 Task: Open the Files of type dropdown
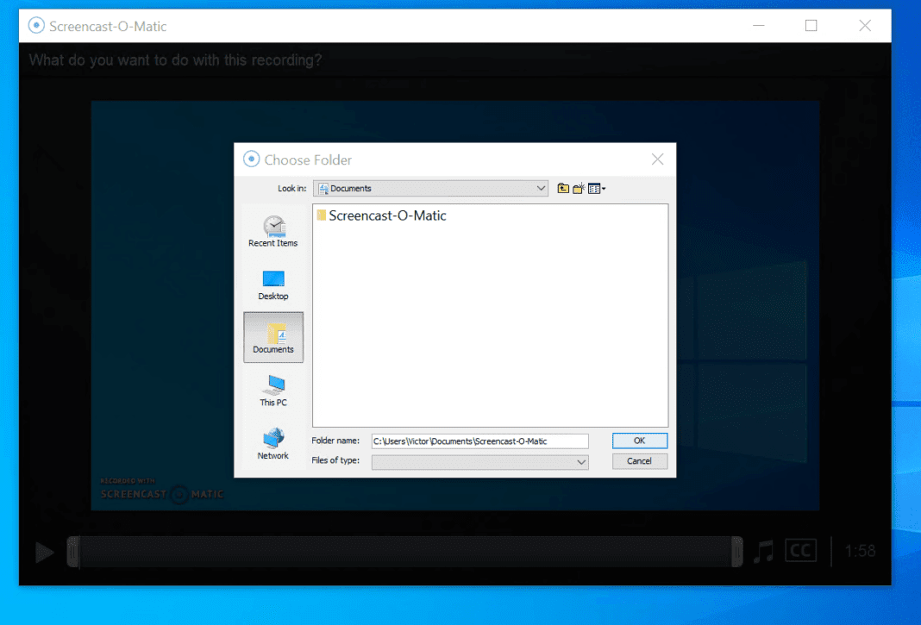point(479,462)
